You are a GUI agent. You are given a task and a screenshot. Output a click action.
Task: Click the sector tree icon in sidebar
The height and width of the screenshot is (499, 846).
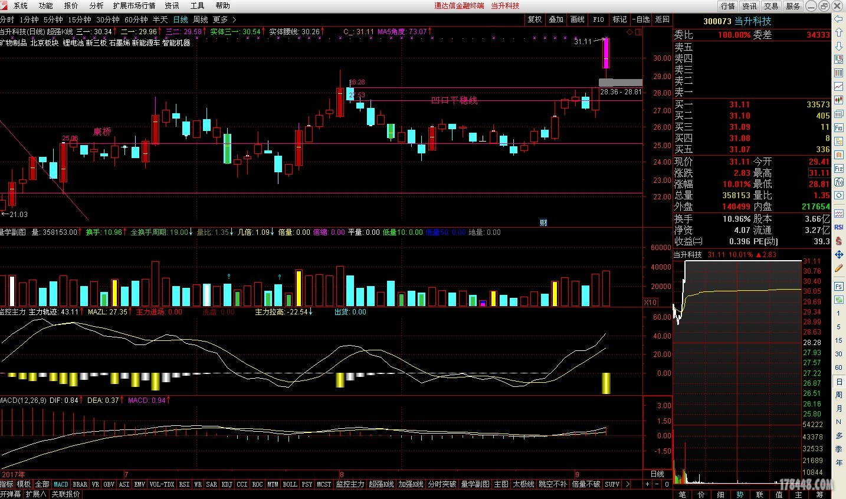[x=838, y=141]
